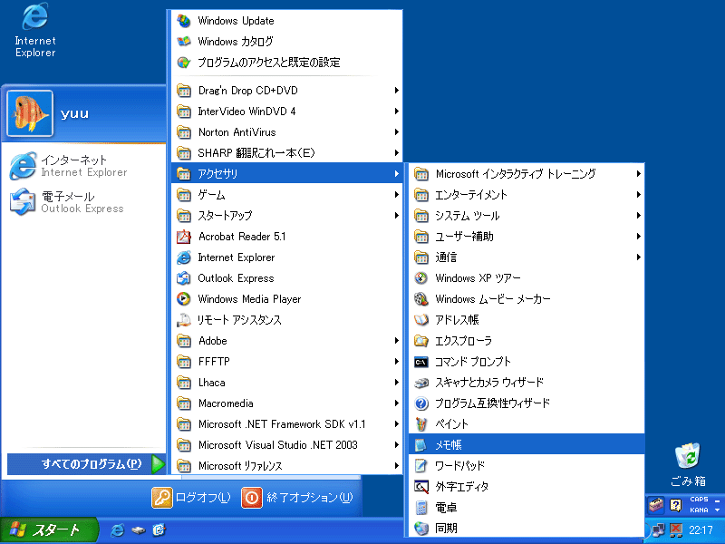Screen dimensions: 725x544
Task: Expand ゲーム submenu
Action: [x=286, y=195]
